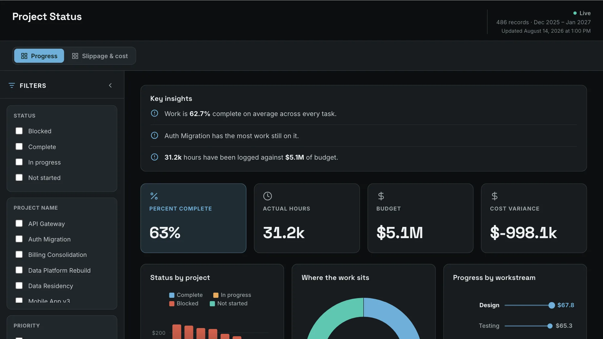Click the Where the work sits title
This screenshot has height=339, width=603.
pyautogui.click(x=335, y=278)
